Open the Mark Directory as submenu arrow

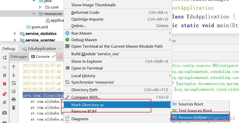(170, 105)
